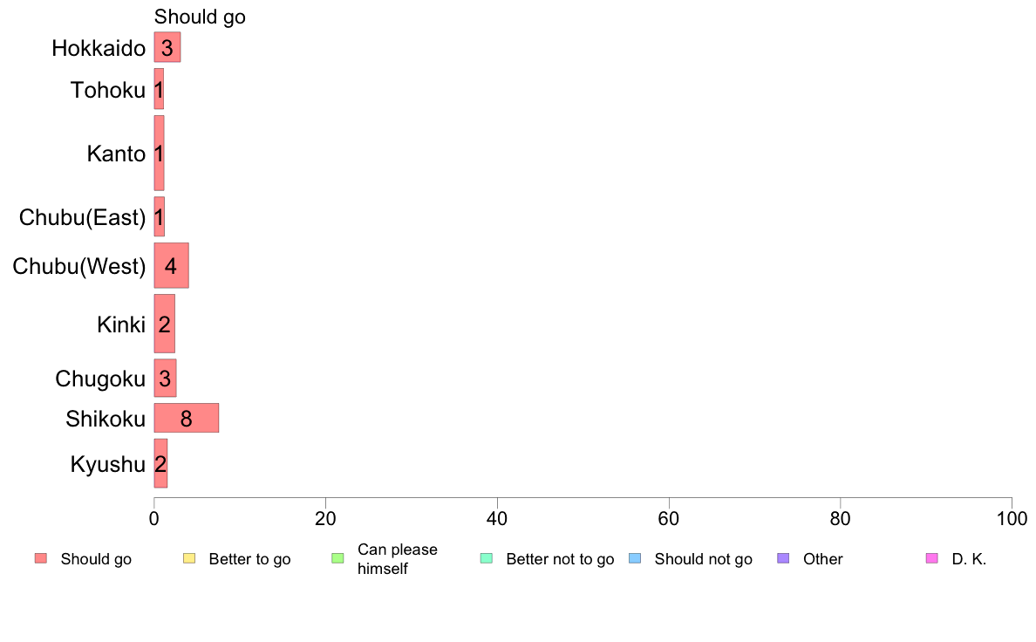Click the Kanto row label
The width and height of the screenshot is (1036, 642).
(116, 154)
